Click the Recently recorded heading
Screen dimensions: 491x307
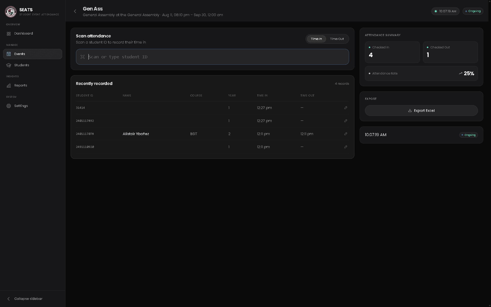(x=94, y=84)
